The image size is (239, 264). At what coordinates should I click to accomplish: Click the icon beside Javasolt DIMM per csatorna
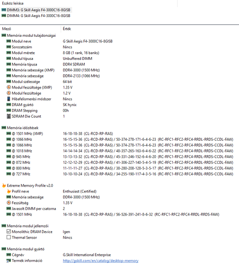pos(9,208)
